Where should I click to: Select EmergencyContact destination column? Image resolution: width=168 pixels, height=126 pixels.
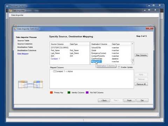click(x=99, y=53)
